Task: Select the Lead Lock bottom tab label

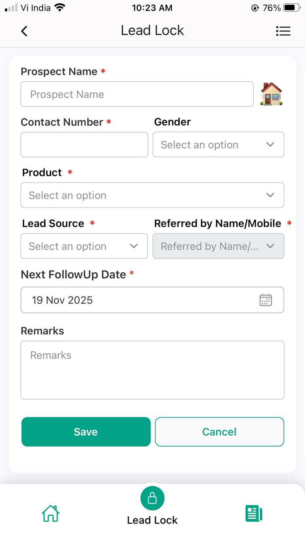Action: pos(152,520)
